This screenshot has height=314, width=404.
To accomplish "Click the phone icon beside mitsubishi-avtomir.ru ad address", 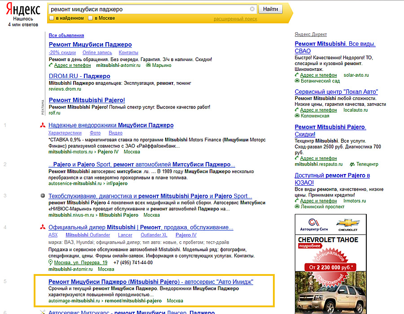I will [51, 65].
